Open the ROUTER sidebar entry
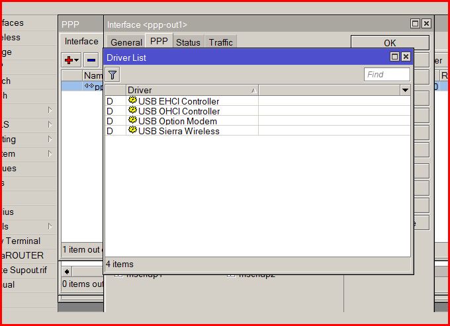450x326 pixels. coord(22,255)
